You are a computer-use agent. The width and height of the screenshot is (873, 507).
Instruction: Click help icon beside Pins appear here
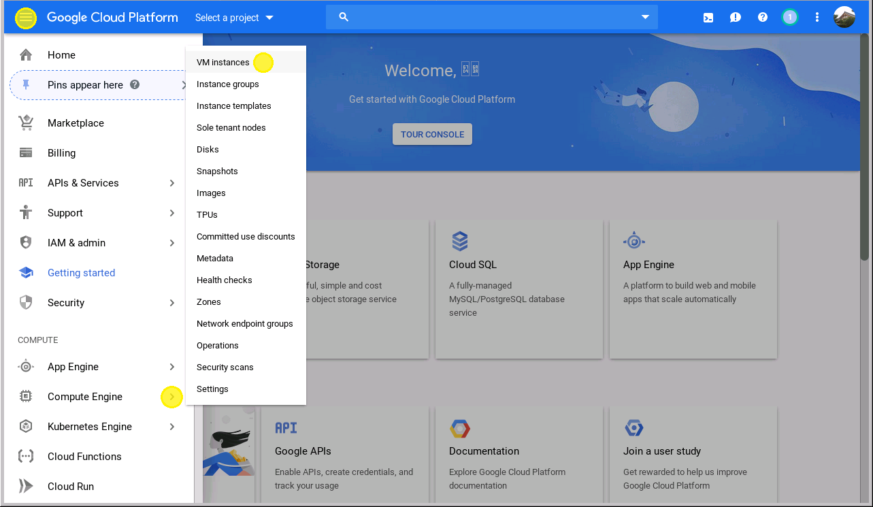[x=135, y=85]
